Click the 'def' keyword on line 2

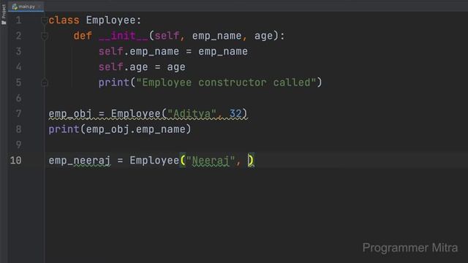[x=83, y=36]
